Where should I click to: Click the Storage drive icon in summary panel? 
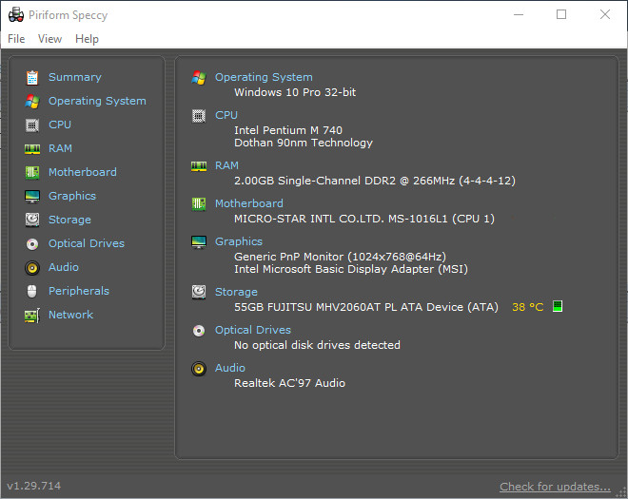click(199, 292)
